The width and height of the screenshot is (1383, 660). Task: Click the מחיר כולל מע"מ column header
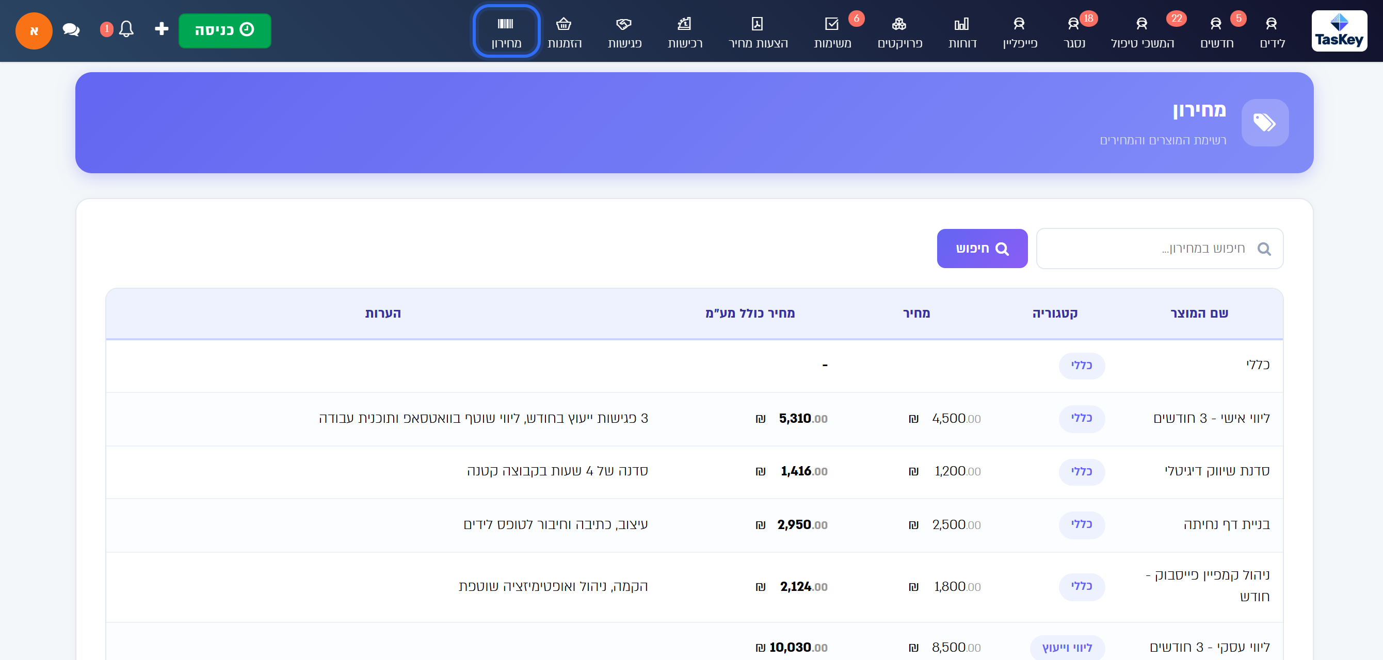749,313
